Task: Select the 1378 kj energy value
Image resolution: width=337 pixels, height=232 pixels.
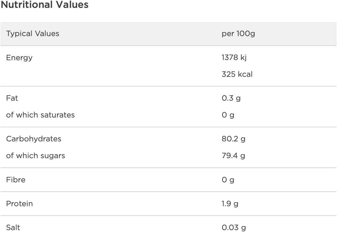Action: [234, 58]
